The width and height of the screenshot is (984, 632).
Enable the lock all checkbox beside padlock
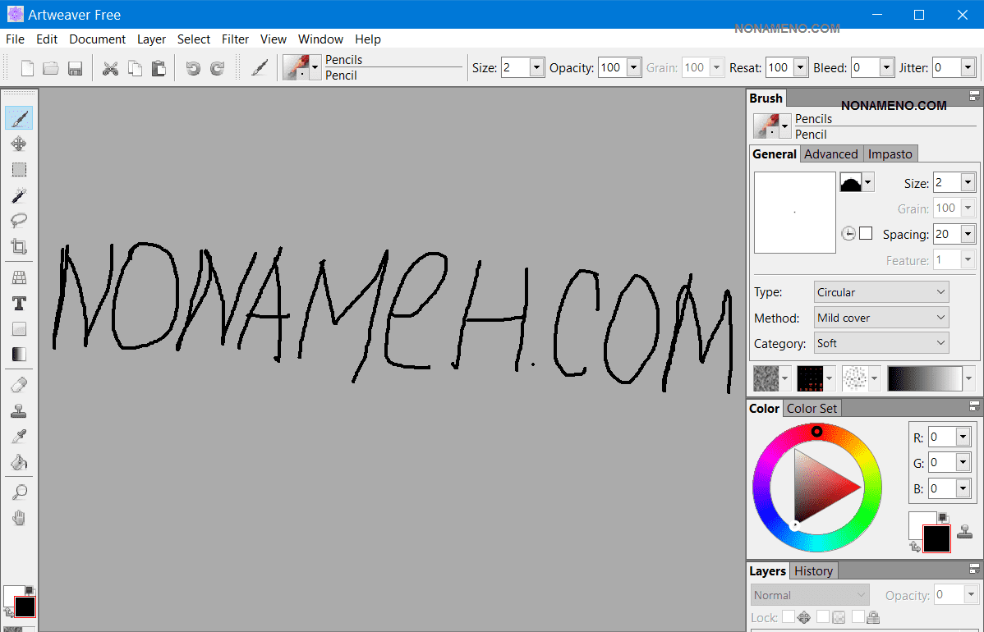pos(858,617)
